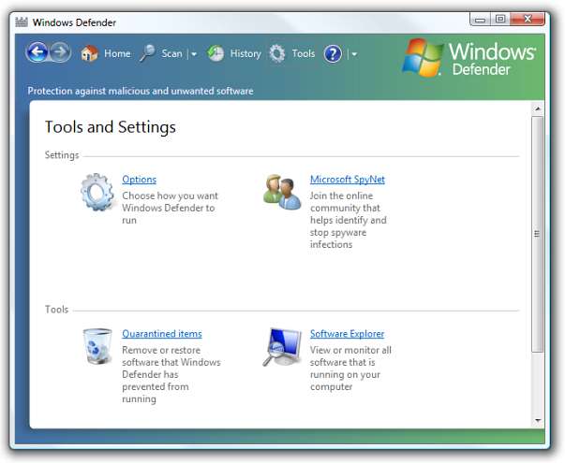The width and height of the screenshot is (565, 463).
Task: Click the blue Help question mark icon
Action: click(333, 54)
